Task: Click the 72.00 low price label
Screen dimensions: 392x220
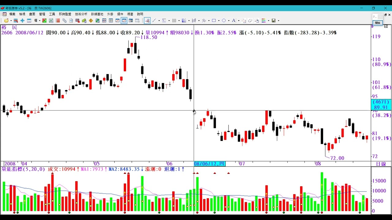Action: pyautogui.click(x=337, y=158)
